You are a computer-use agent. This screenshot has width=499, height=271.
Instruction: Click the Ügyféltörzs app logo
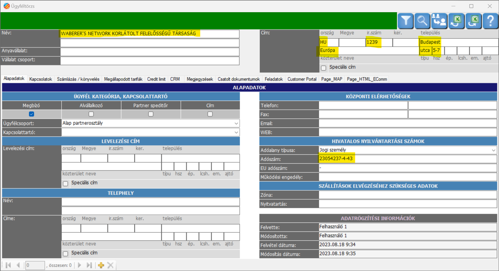tap(6, 6)
